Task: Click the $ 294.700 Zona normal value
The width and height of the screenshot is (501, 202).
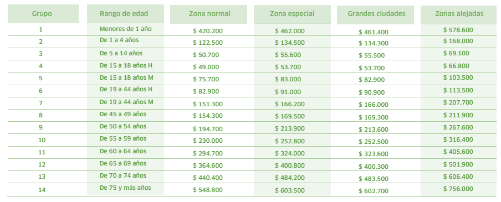Action: point(208,153)
